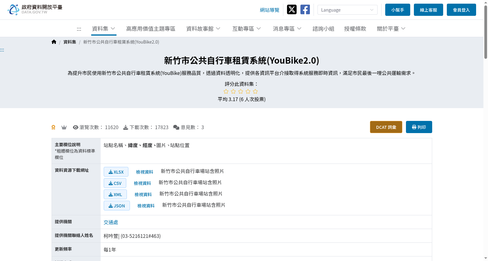
Task: Click the 會員登入 button
Action: click(461, 10)
